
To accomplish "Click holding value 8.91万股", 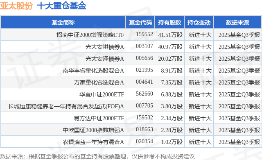I will click(172, 71).
